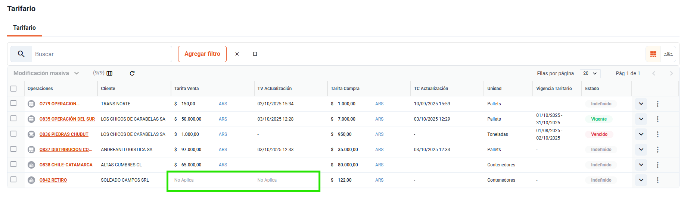The height and width of the screenshot is (198, 684).
Task: Expand the 0838 CHILE-CATAMARCA row chevron
Action: click(641, 165)
